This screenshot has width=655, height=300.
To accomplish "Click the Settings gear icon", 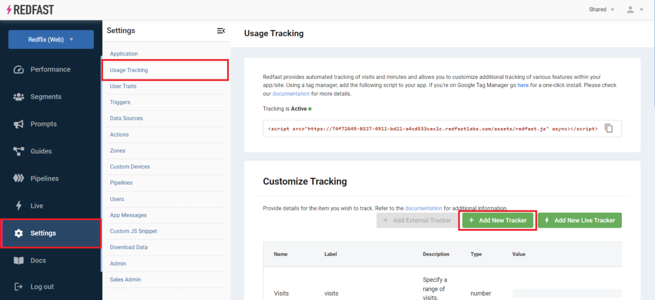I will pyautogui.click(x=19, y=233).
